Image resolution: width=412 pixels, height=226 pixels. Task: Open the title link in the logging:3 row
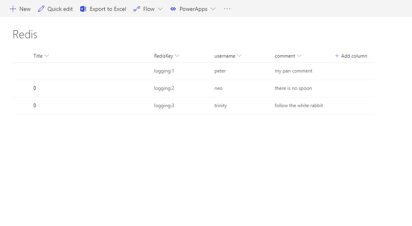35,106
